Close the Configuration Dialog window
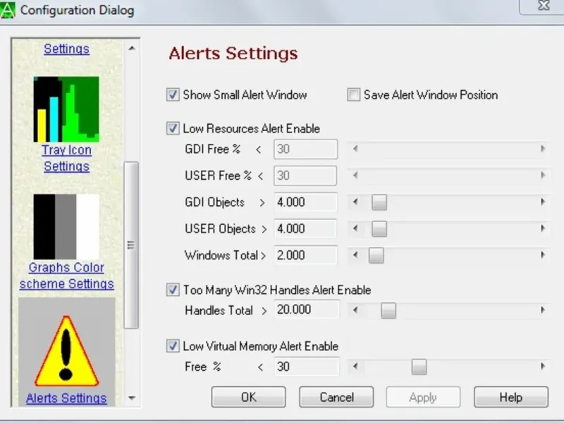This screenshot has width=564, height=423. tap(544, 6)
